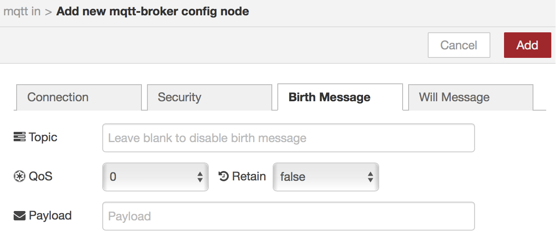Return to the mqtt in breadcrumb
This screenshot has height=251, width=556.
tap(22, 11)
